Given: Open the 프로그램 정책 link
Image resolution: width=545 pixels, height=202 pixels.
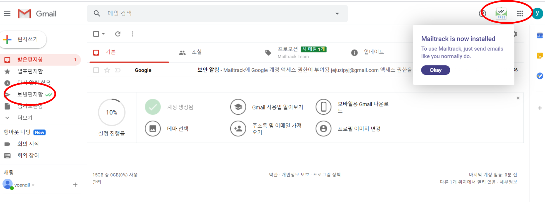Looking at the screenshot, I should point(327,174).
